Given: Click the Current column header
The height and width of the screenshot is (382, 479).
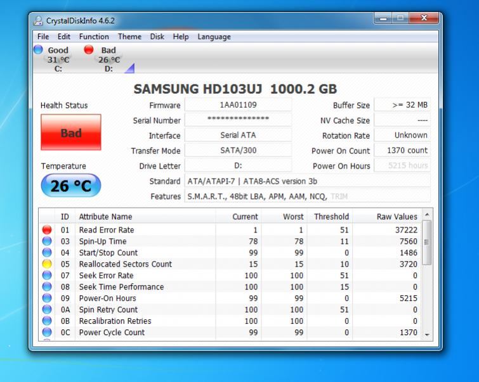Looking at the screenshot, I should 239,217.
